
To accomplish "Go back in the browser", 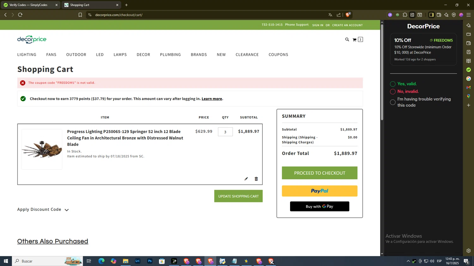I will point(5,15).
